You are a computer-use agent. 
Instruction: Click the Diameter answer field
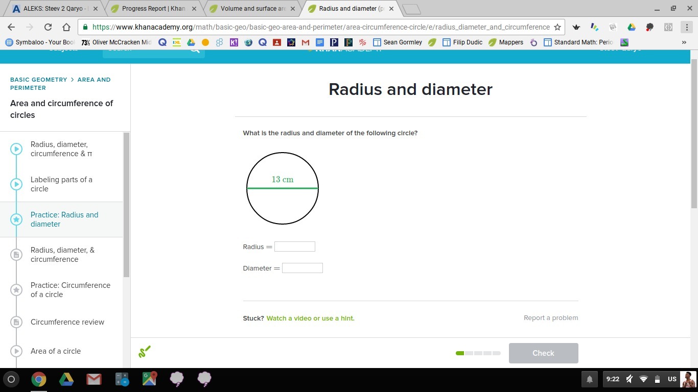pos(303,268)
